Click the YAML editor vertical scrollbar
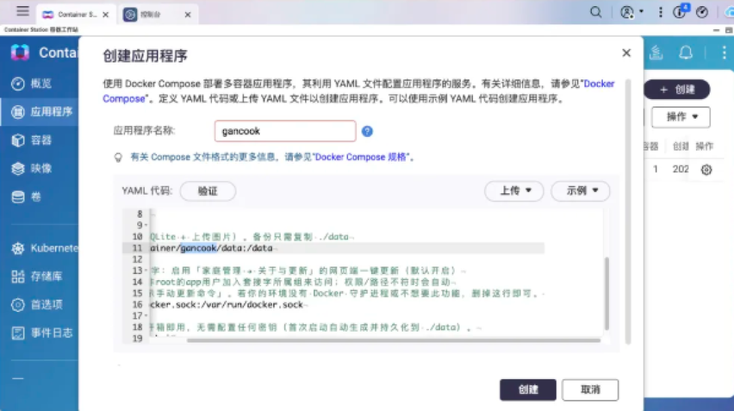 607,293
